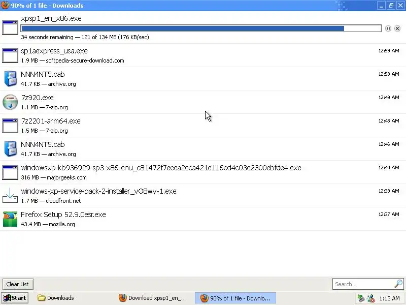Screen dimensions: 406x305
Task: Select the NNN4NT5.cab file name downloaded at 12:46 AM
Action: pyautogui.click(x=43, y=144)
